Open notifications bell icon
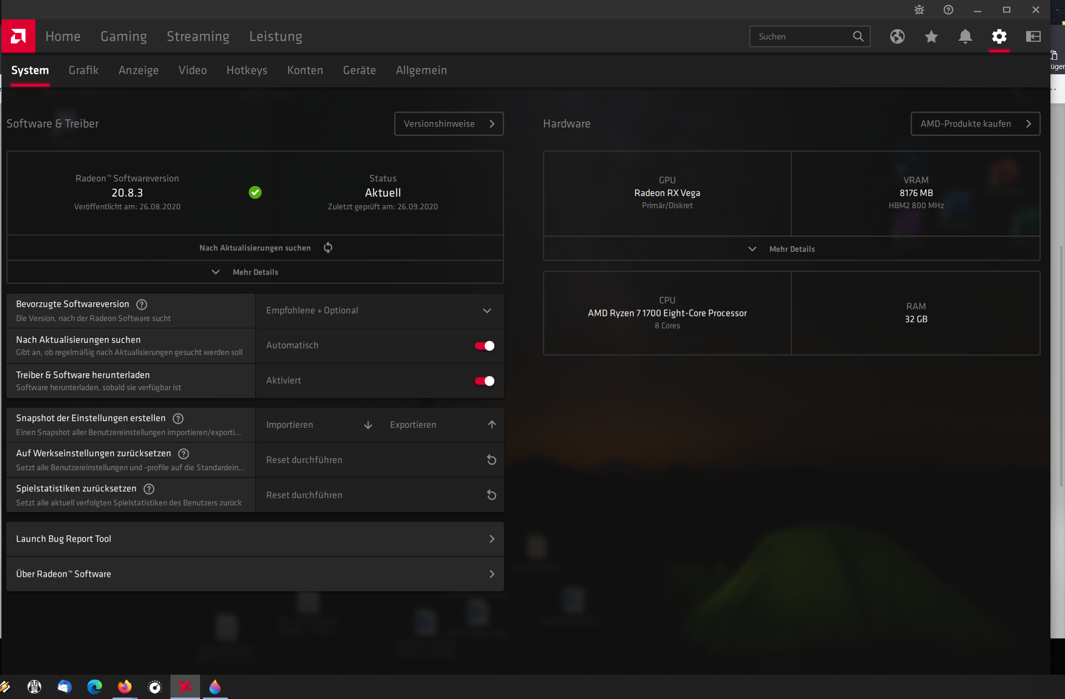Screen dimensions: 1065x699 [965, 36]
